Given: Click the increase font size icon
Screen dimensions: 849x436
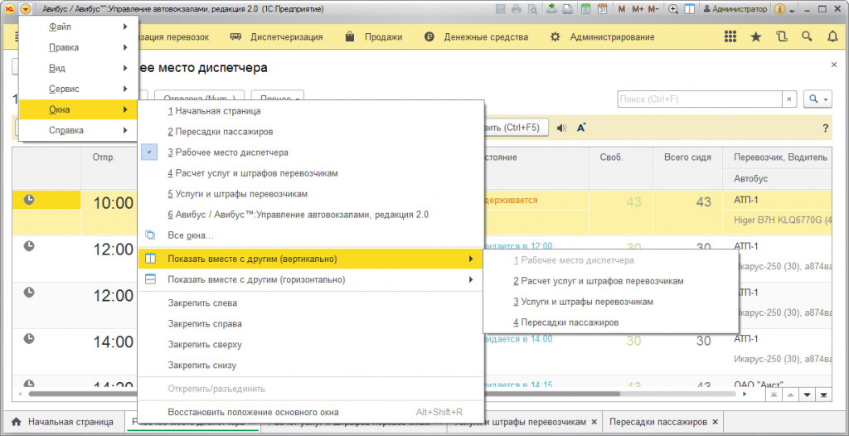Looking at the screenshot, I should [x=582, y=128].
